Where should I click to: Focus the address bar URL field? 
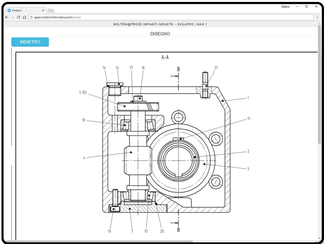pos(158,17)
